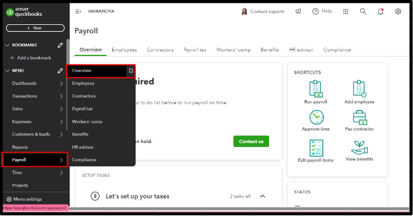Image resolution: width=413 pixels, height=216 pixels.
Task: Open Menu settings gear icon
Action: tap(9, 199)
